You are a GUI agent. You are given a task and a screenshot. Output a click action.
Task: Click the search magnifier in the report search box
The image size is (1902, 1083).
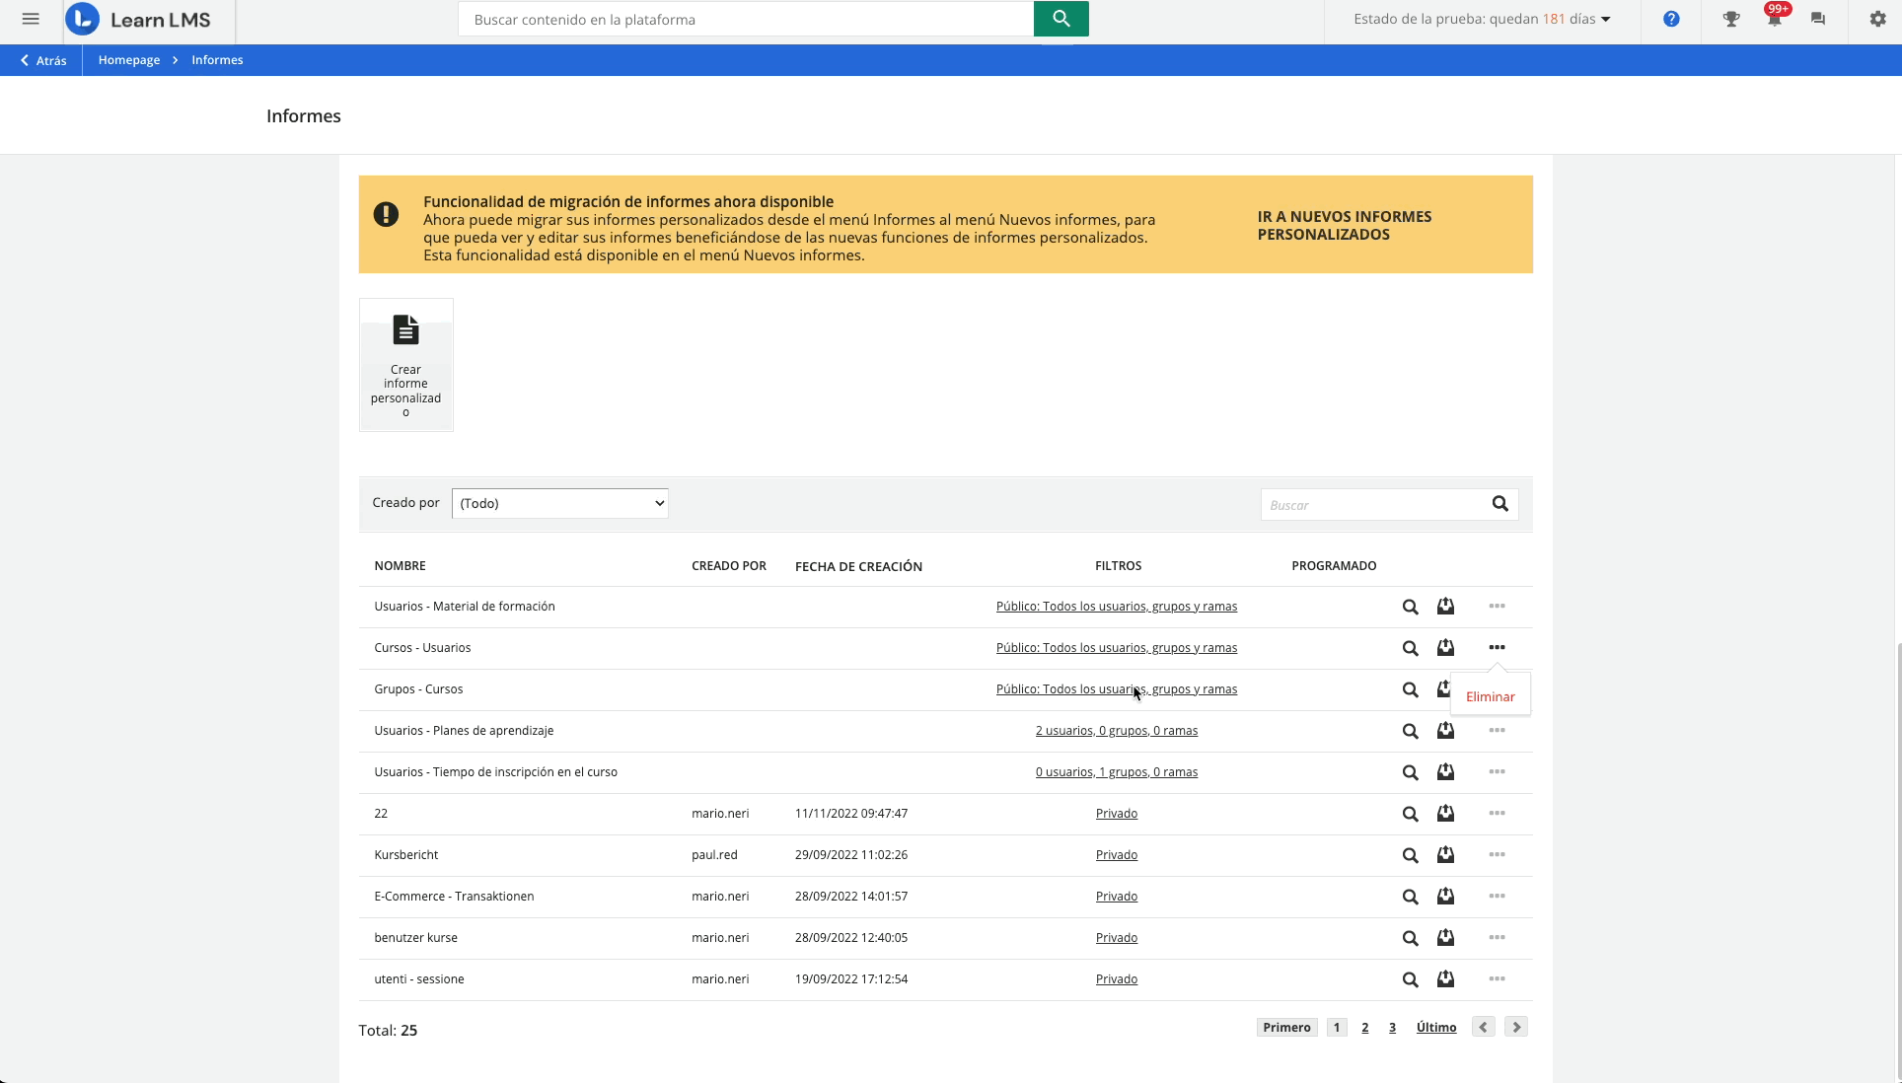(1499, 504)
